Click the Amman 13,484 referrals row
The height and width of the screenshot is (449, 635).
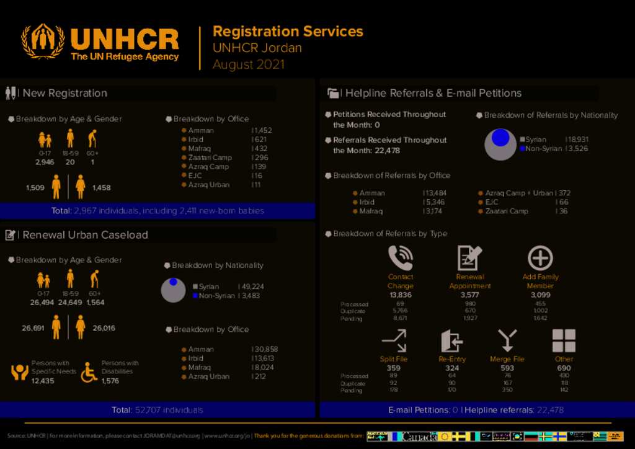tap(400, 193)
